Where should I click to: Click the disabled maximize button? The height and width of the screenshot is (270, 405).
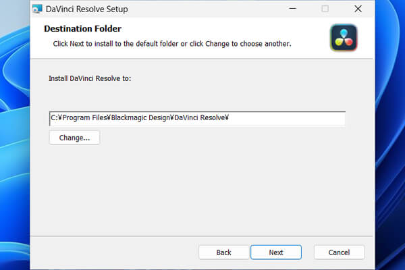pos(325,9)
